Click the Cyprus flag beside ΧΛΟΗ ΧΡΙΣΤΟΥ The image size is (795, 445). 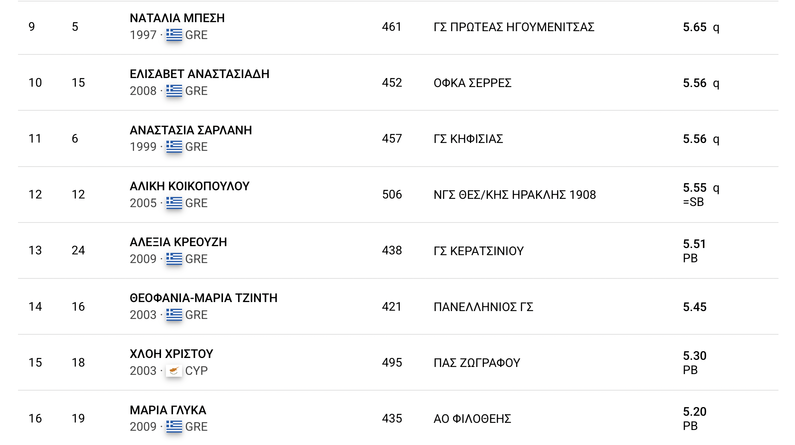(174, 371)
